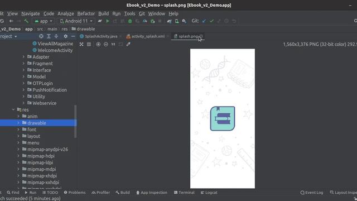The width and height of the screenshot is (357, 201).
Task: Open the Help menu
Action: point(173,13)
